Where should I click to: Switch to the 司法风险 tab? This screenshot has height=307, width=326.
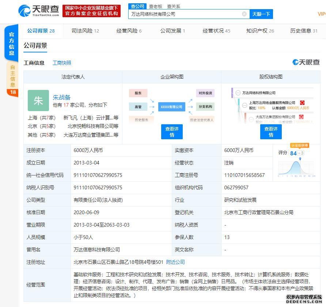[x=85, y=31]
